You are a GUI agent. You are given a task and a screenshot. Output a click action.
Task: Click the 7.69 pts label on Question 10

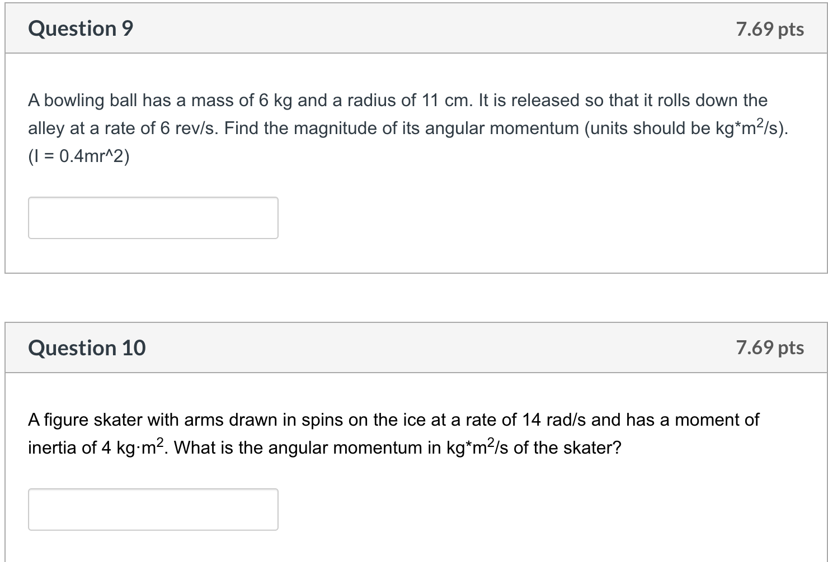click(x=769, y=347)
